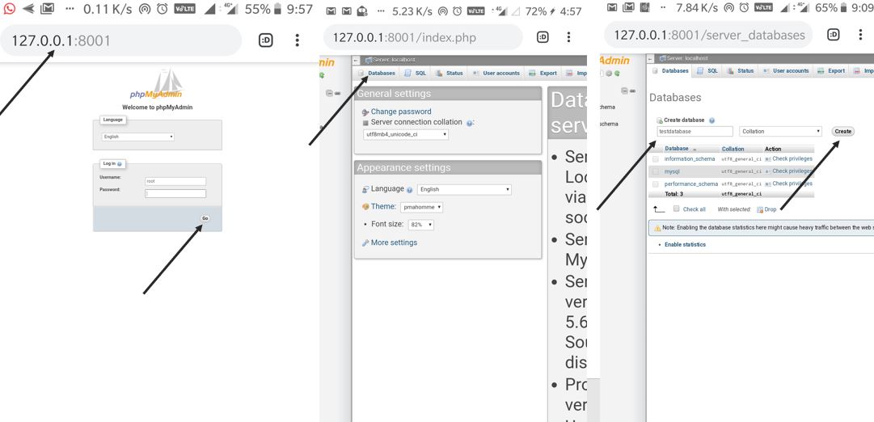Image resolution: width=874 pixels, height=422 pixels.
Task: Open tab switcher in server_databases browser
Action: (x=834, y=35)
